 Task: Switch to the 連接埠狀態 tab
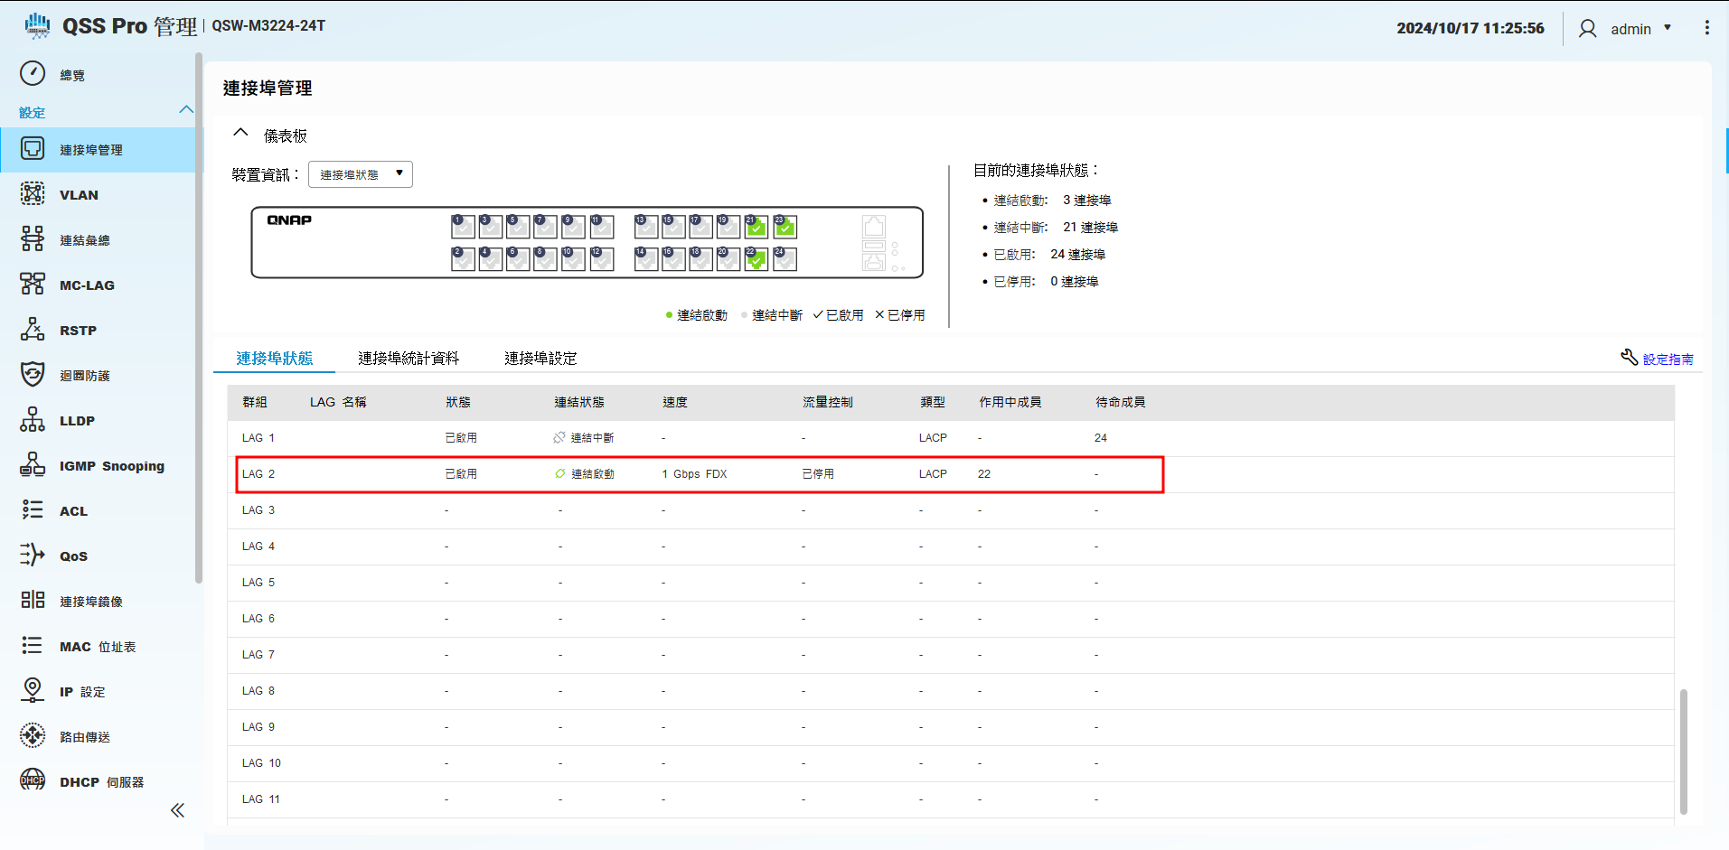click(x=275, y=359)
